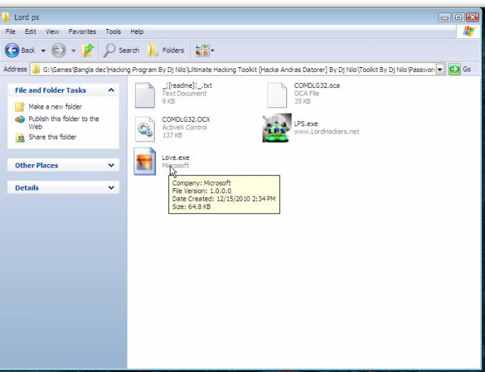Click the www.LordHackers.net description text
The height and width of the screenshot is (372, 485).
click(x=326, y=132)
